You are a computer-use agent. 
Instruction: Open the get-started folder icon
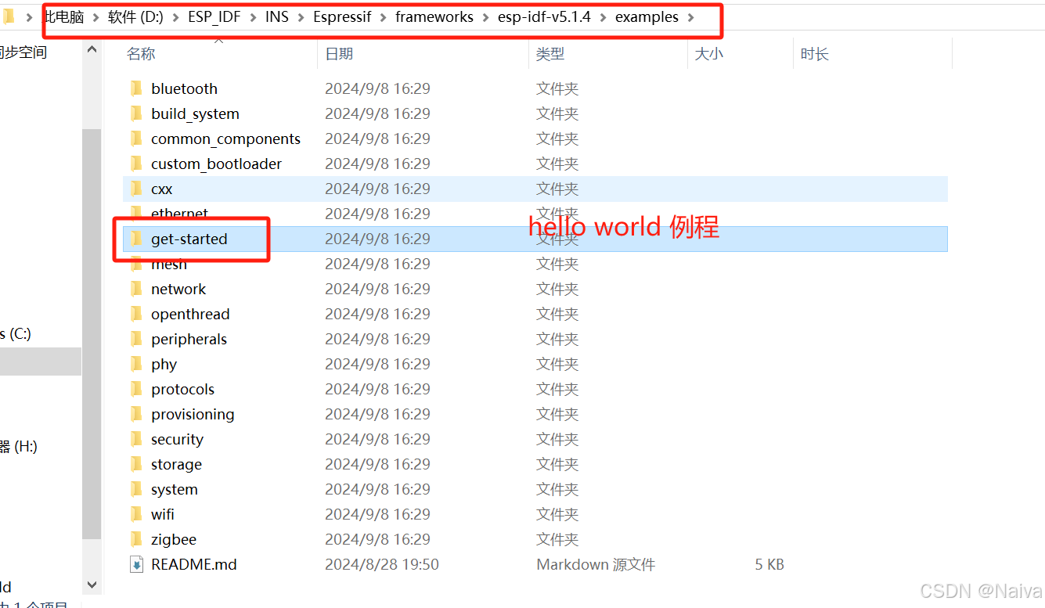point(136,239)
